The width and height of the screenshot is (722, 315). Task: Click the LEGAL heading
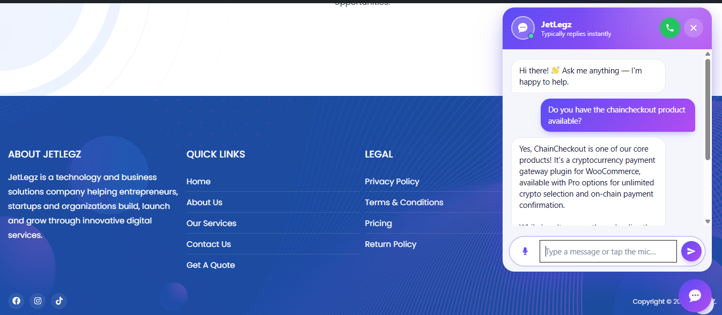[379, 154]
